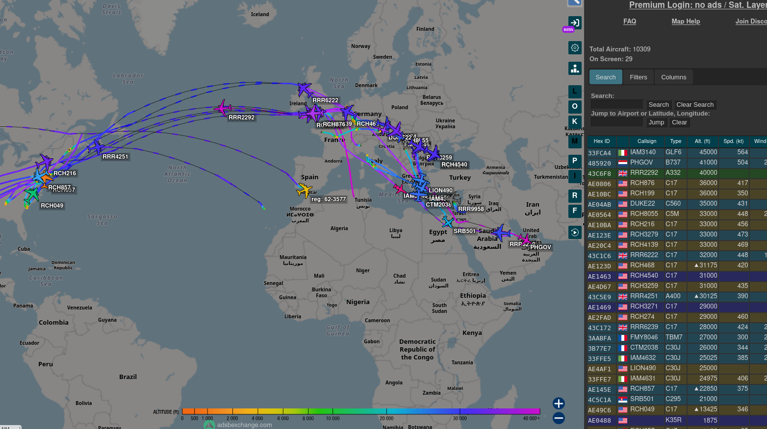Select the light-blue aircraft icon labeled SRB501
The image size is (767, 429).
(447, 222)
